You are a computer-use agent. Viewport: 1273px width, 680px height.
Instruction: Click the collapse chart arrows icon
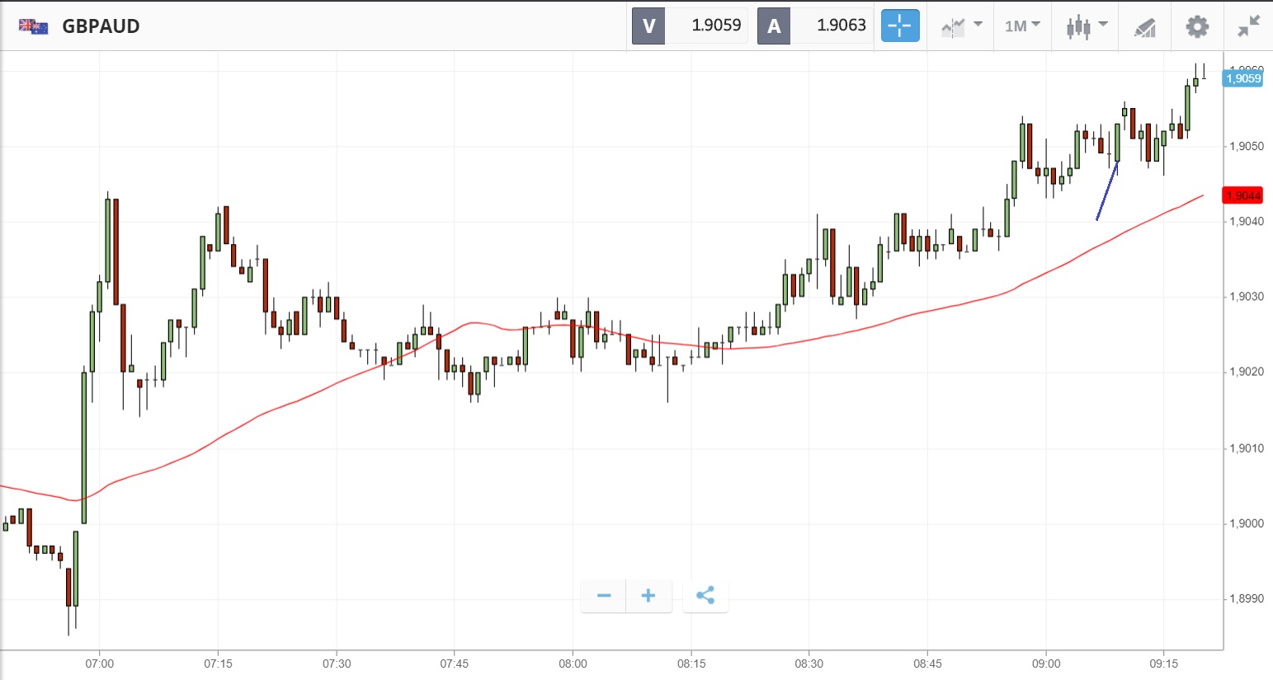coord(1248,26)
